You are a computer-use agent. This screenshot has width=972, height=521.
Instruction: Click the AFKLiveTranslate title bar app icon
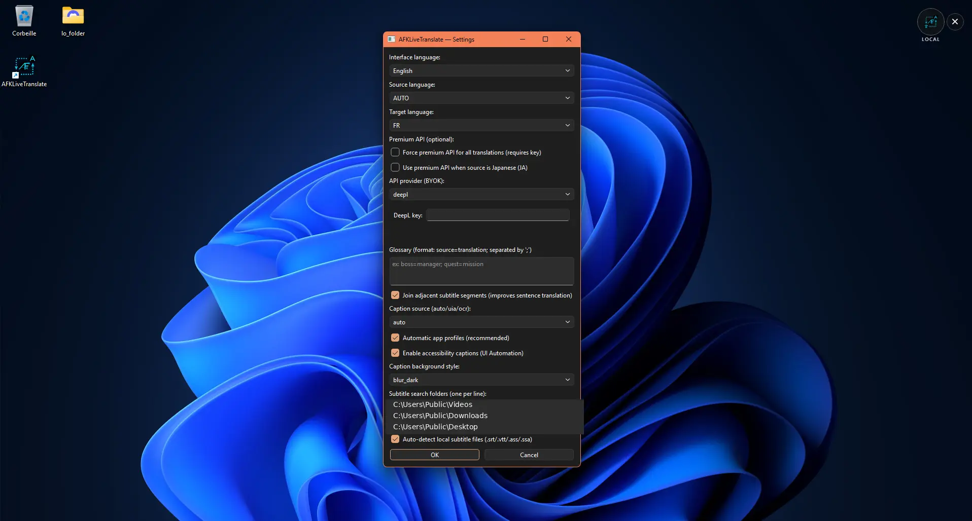point(391,39)
